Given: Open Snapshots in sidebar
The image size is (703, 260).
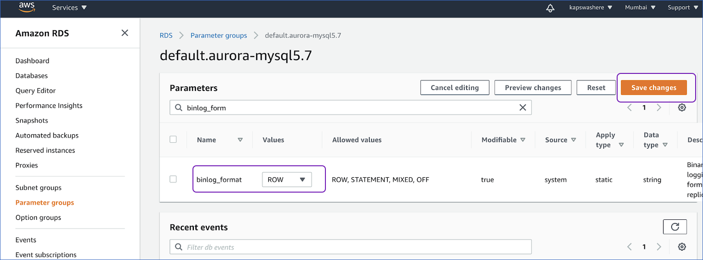Looking at the screenshot, I should 32,121.
